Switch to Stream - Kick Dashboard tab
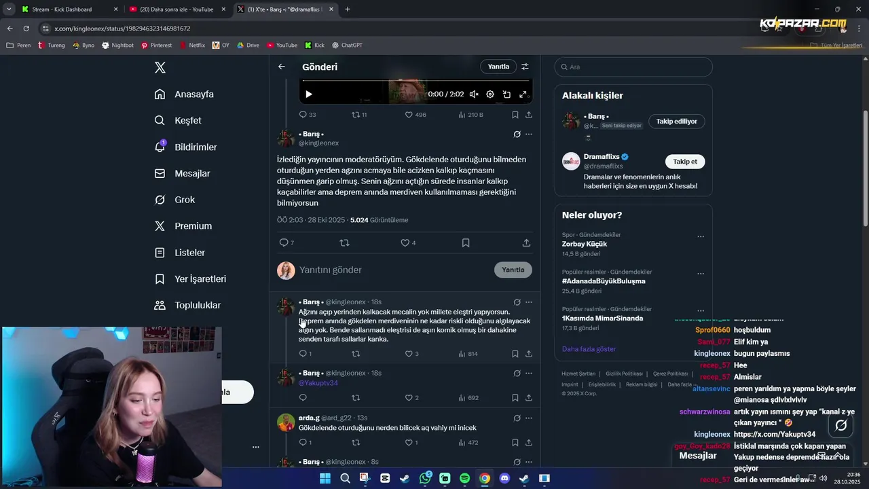 coord(68,10)
